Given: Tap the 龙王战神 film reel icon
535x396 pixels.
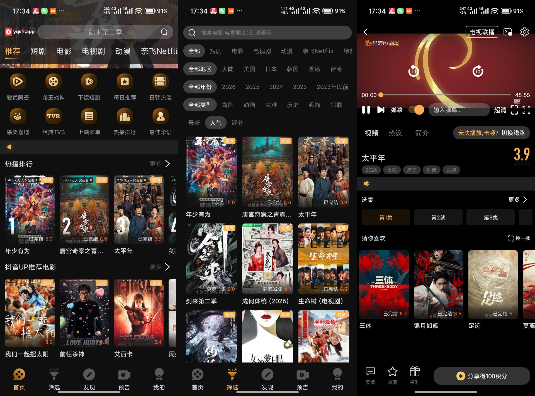Looking at the screenshot, I should pyautogui.click(x=53, y=81).
